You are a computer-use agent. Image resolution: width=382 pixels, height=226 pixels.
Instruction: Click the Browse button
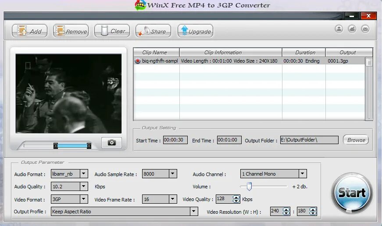[356, 140]
